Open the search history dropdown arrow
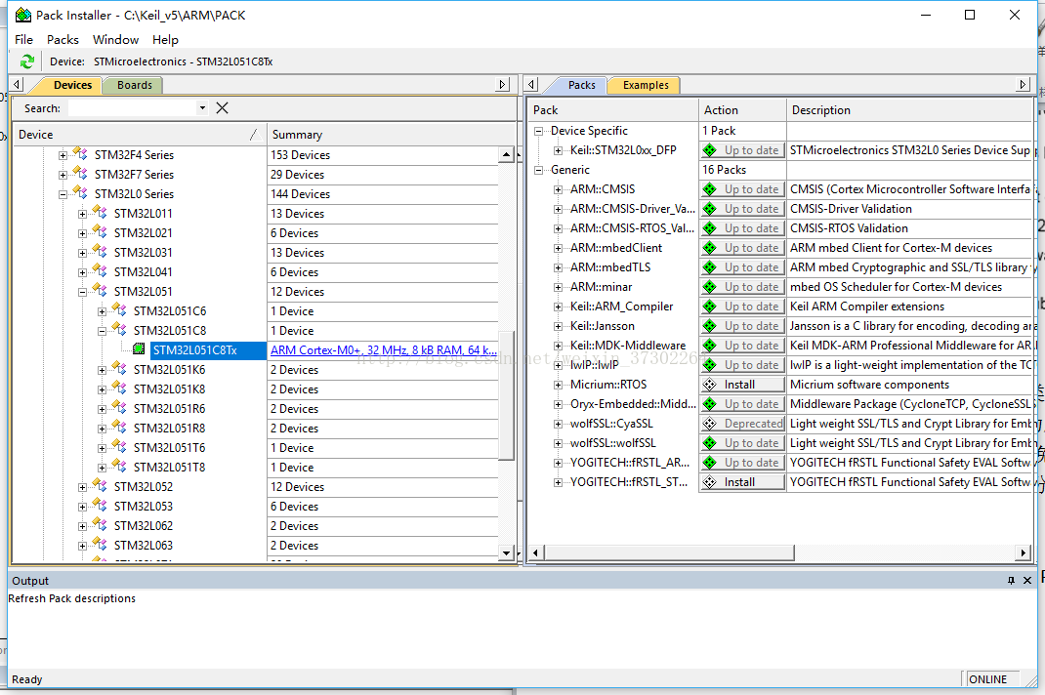The height and width of the screenshot is (695, 1045). click(x=202, y=108)
